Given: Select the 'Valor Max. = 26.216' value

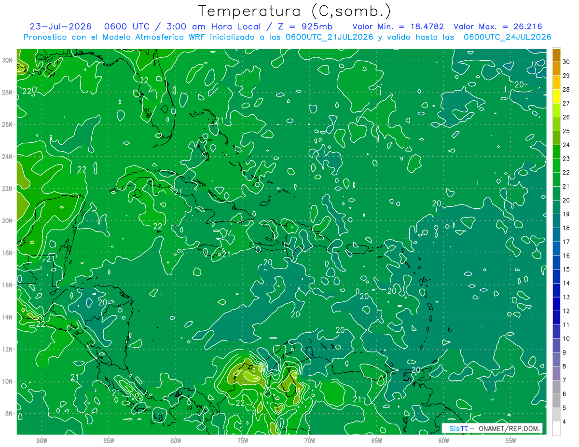Looking at the screenshot, I should (497, 27).
